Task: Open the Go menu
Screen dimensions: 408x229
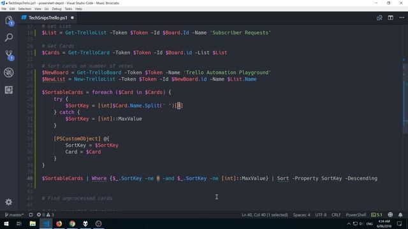Action: 47,9
